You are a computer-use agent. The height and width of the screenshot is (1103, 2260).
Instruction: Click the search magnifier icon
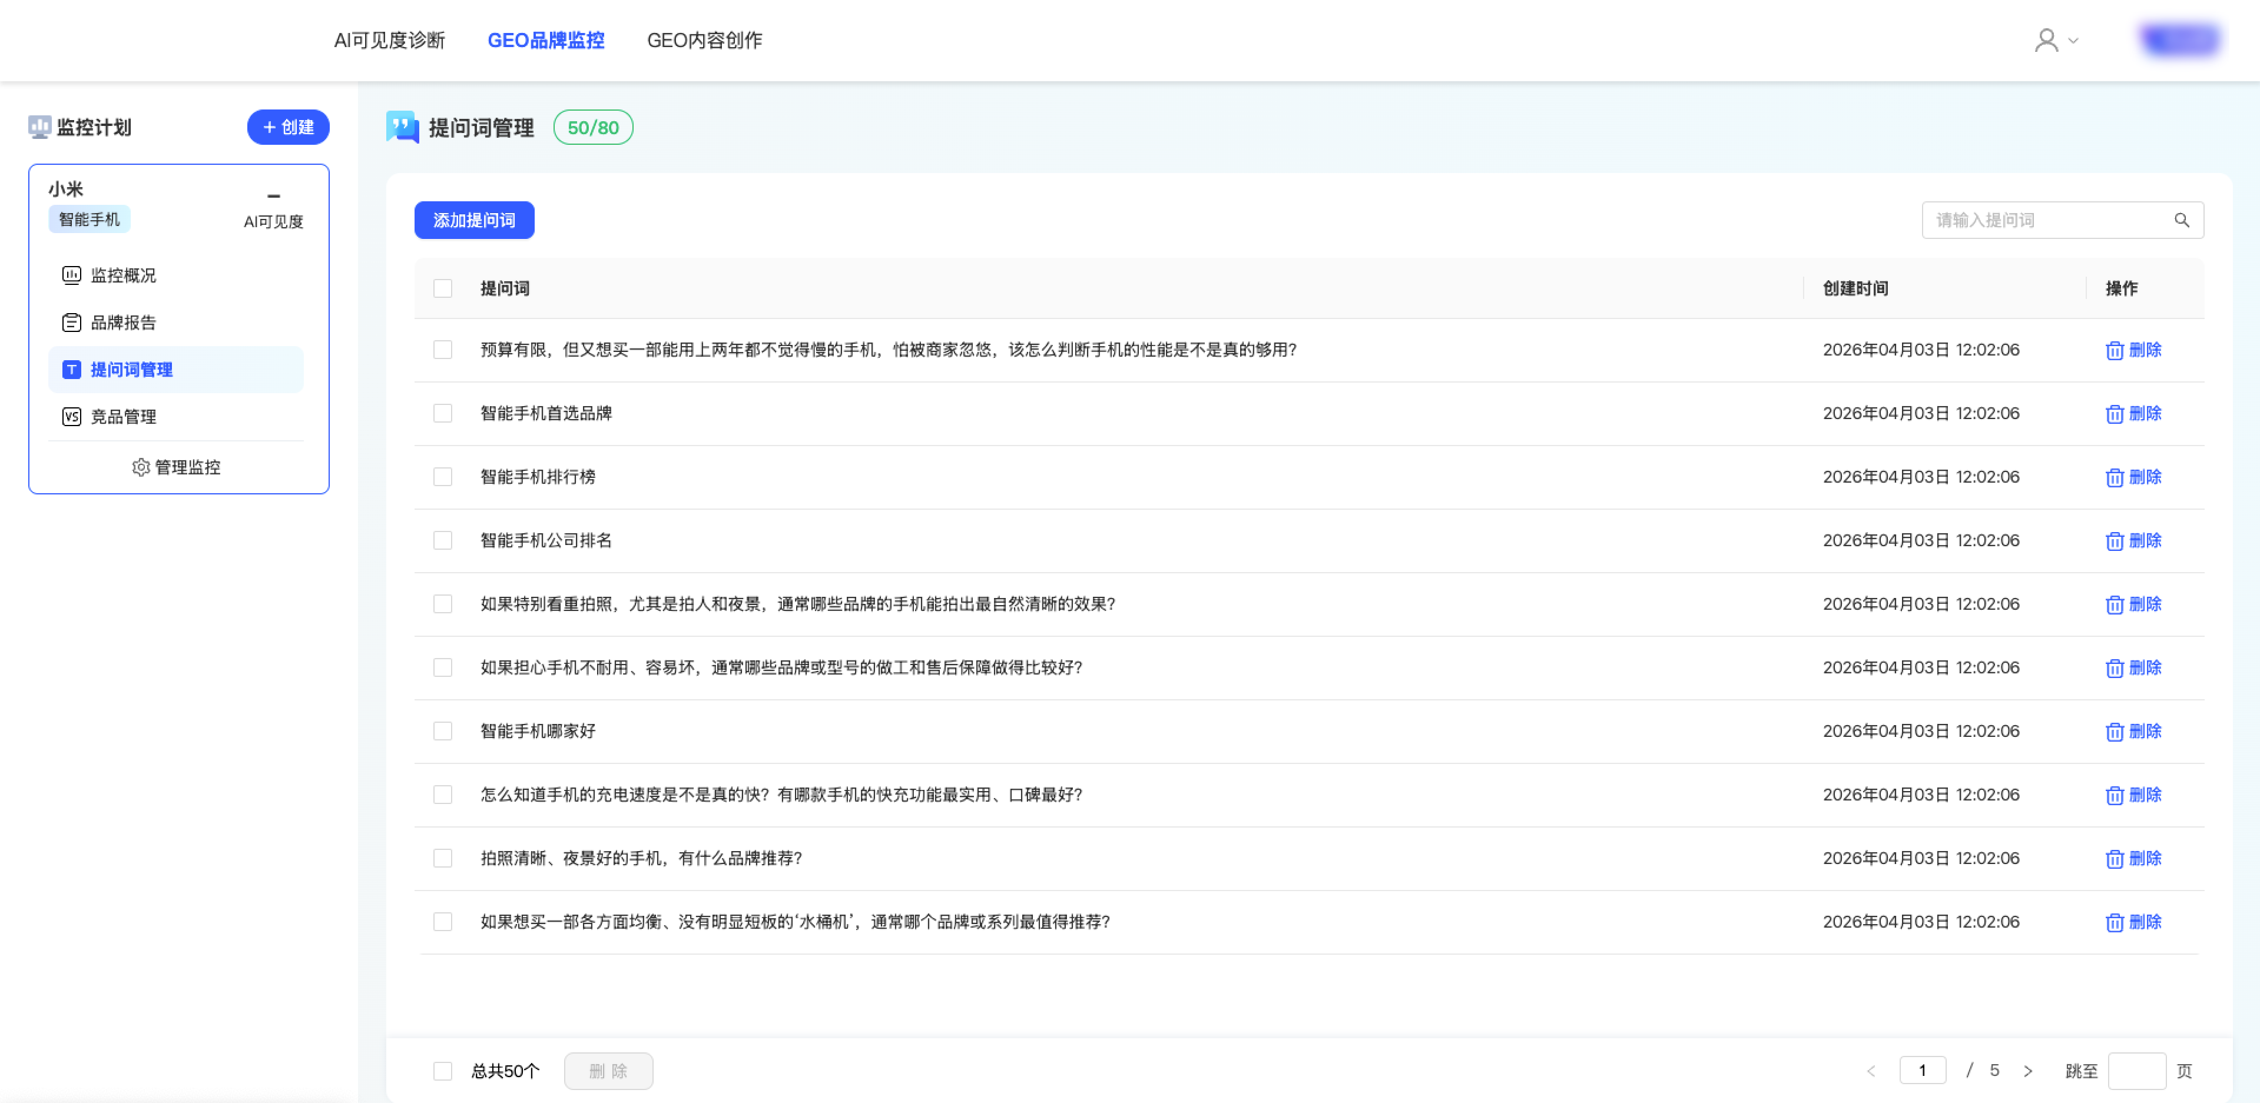tap(2181, 220)
